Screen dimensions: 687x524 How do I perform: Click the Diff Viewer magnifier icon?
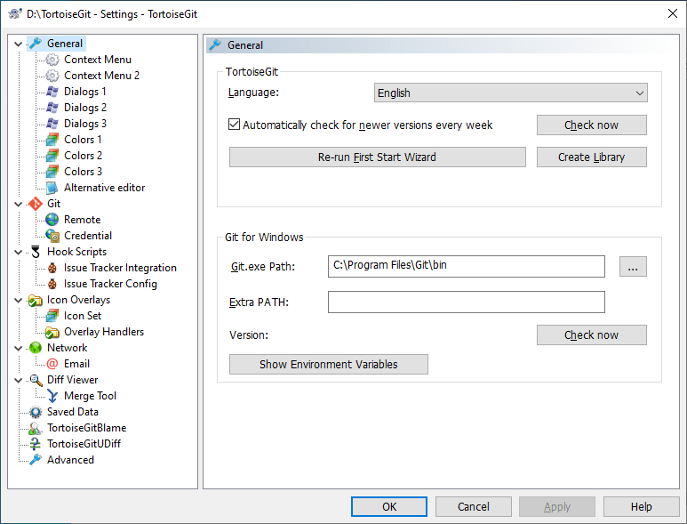pyautogui.click(x=36, y=380)
